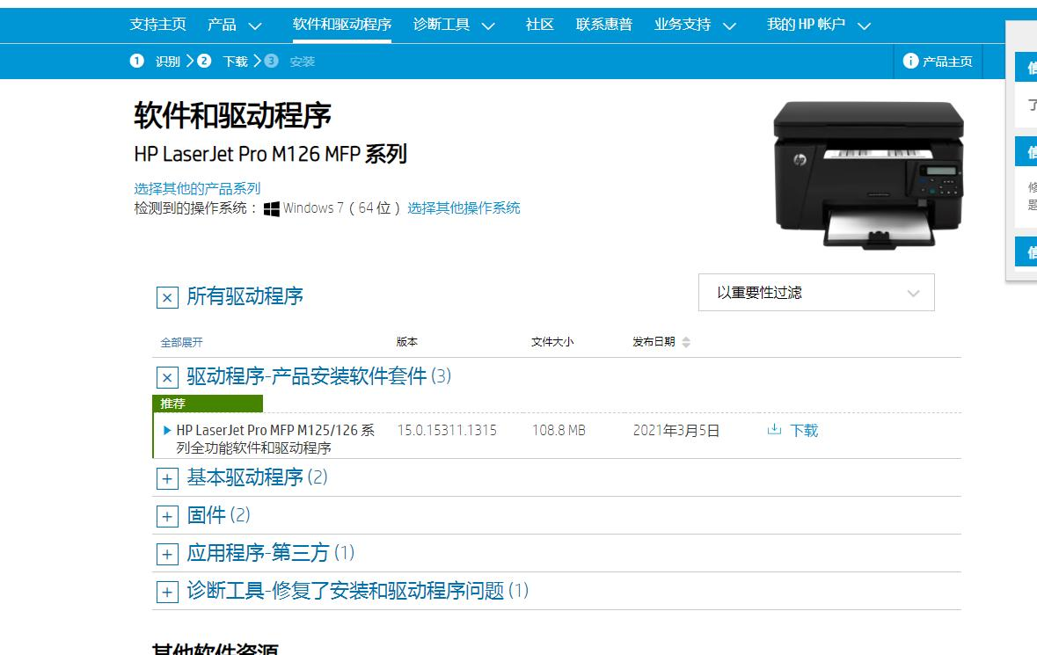The width and height of the screenshot is (1037, 655).
Task: Open the 社区 menu item
Action: (539, 25)
